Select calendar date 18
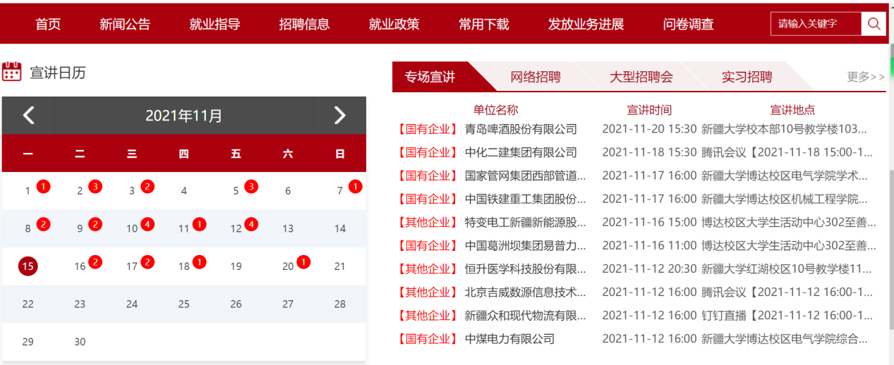 tap(183, 266)
